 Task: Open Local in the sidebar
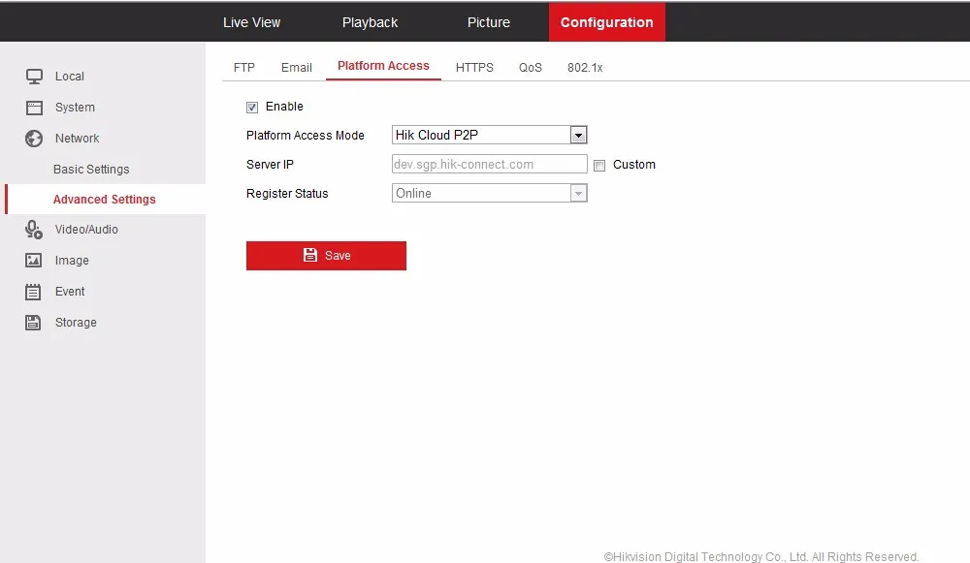[69, 77]
